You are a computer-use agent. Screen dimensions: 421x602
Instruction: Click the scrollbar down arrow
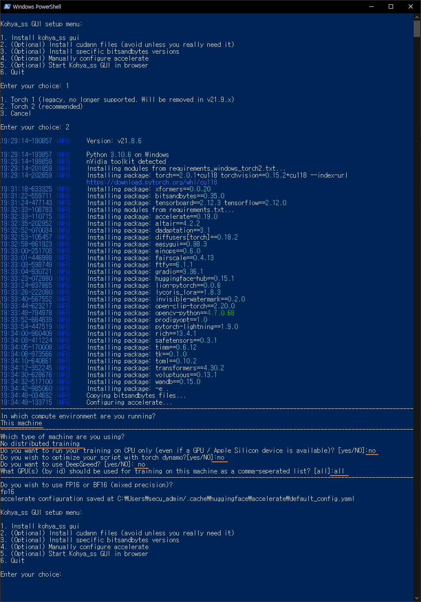tap(417, 598)
